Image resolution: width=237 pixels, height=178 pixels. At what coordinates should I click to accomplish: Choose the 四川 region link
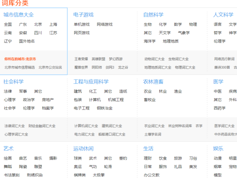point(38,33)
